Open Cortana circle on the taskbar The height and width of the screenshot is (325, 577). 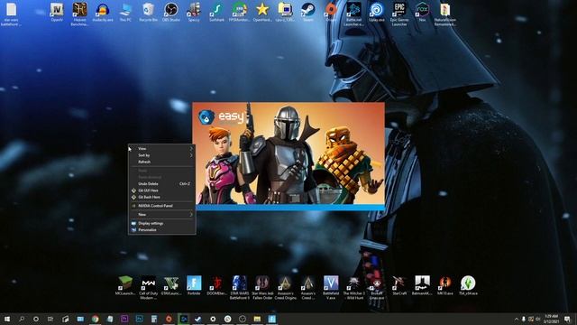coord(36,319)
